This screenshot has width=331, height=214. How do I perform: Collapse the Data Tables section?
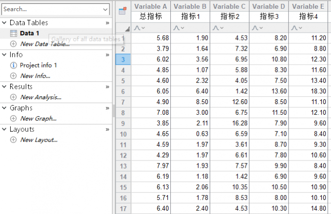4,22
